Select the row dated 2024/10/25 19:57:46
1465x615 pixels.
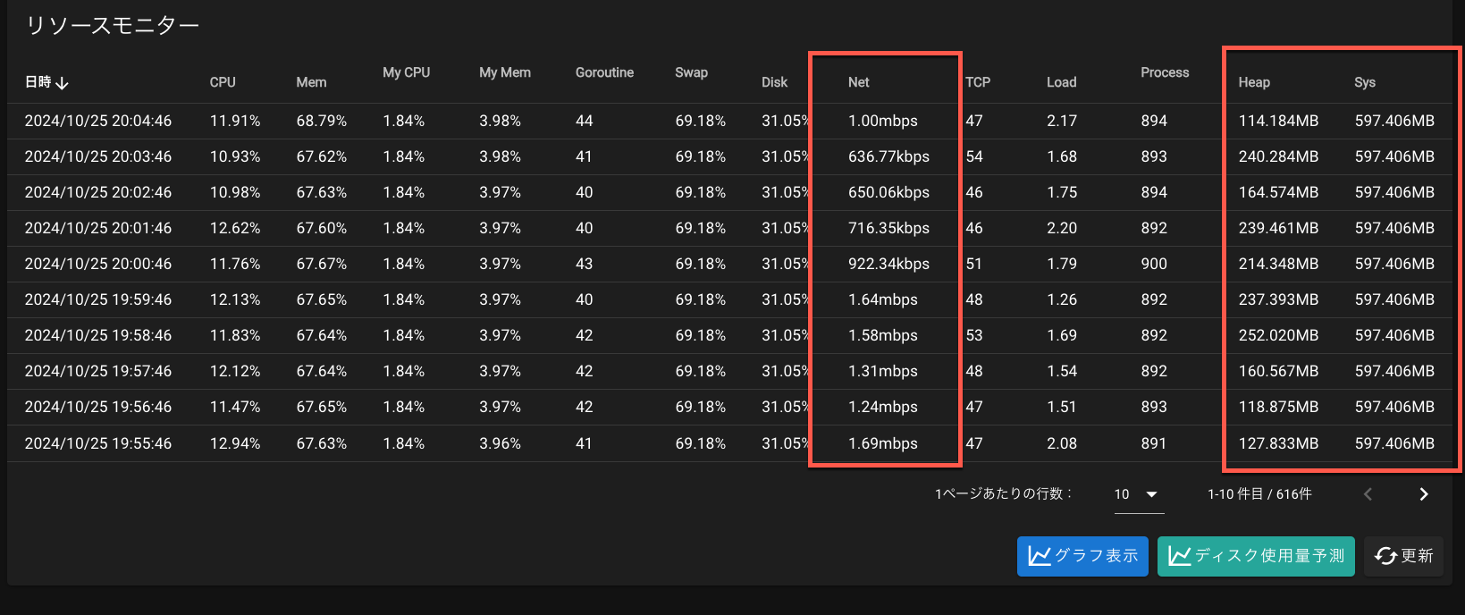click(x=729, y=371)
